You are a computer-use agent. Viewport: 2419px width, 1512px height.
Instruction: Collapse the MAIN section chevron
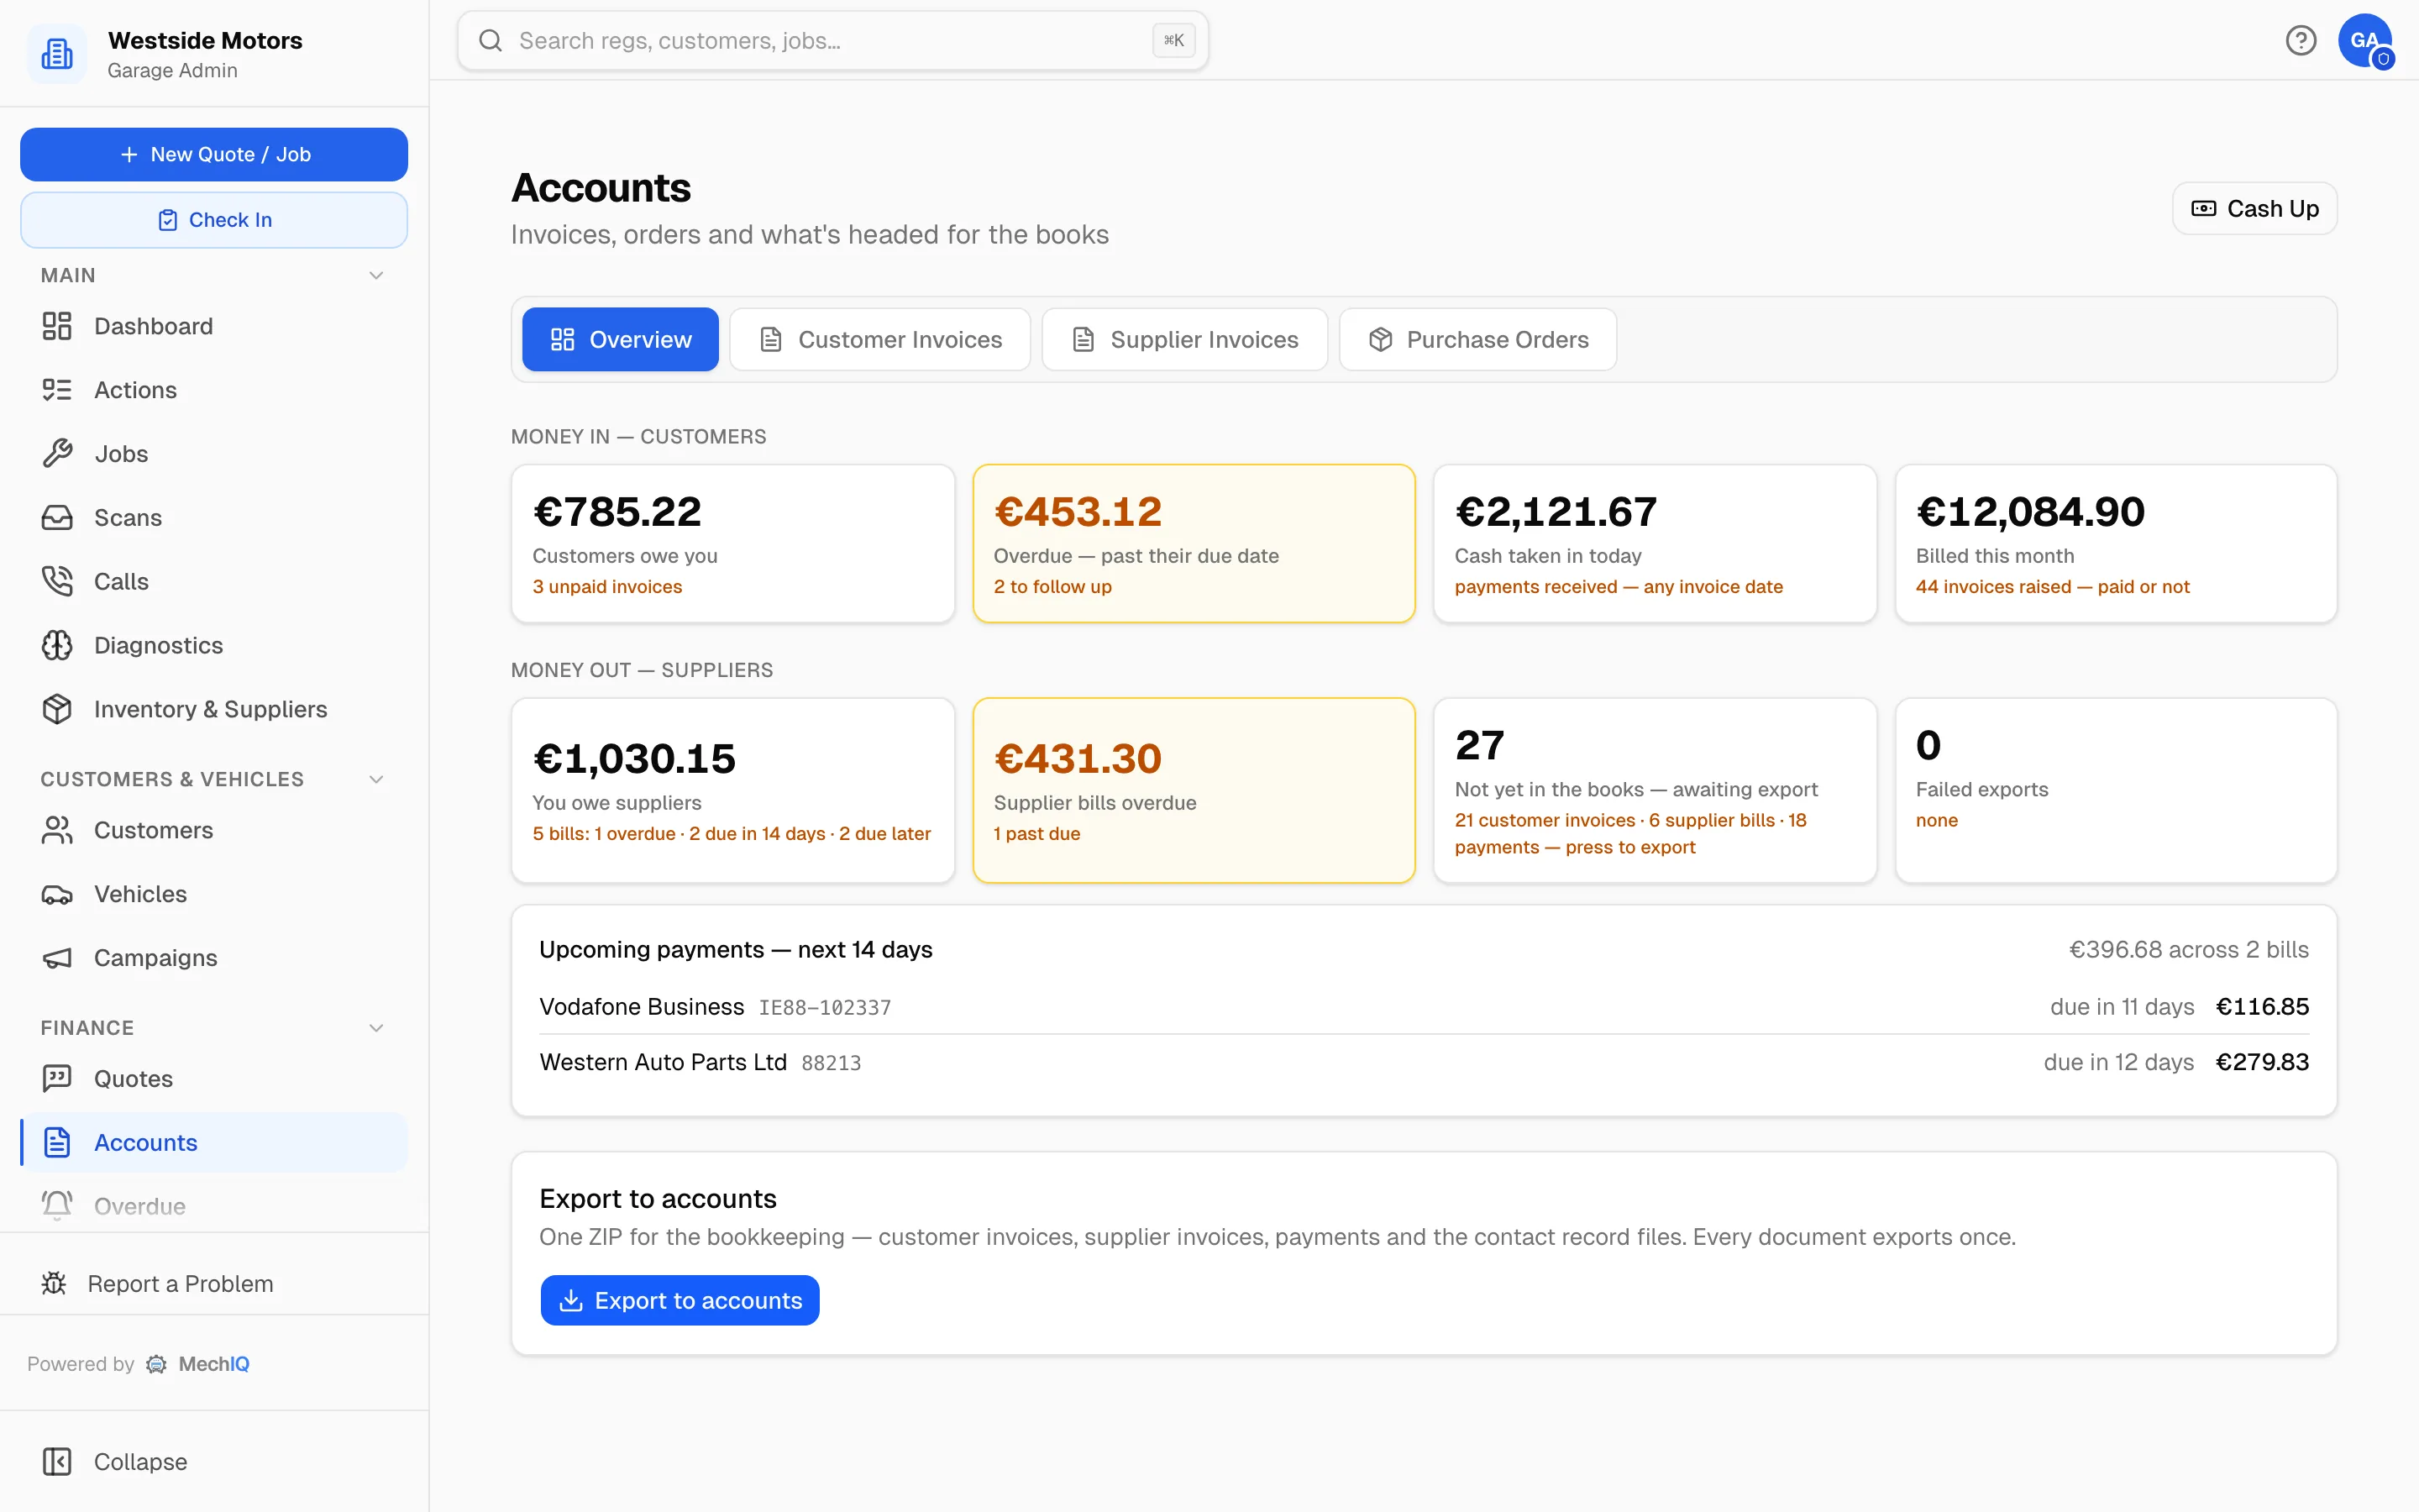click(375, 275)
